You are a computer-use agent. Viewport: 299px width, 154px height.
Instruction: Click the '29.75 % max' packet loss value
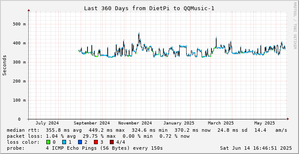click(x=99, y=136)
